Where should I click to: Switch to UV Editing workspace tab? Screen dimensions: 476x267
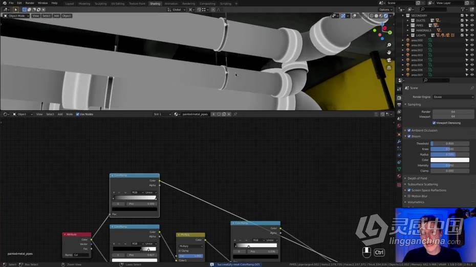click(x=118, y=4)
